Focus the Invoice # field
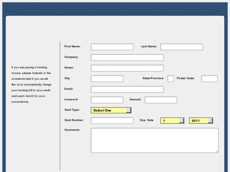The width and height of the screenshot is (230, 172). pos(107,100)
